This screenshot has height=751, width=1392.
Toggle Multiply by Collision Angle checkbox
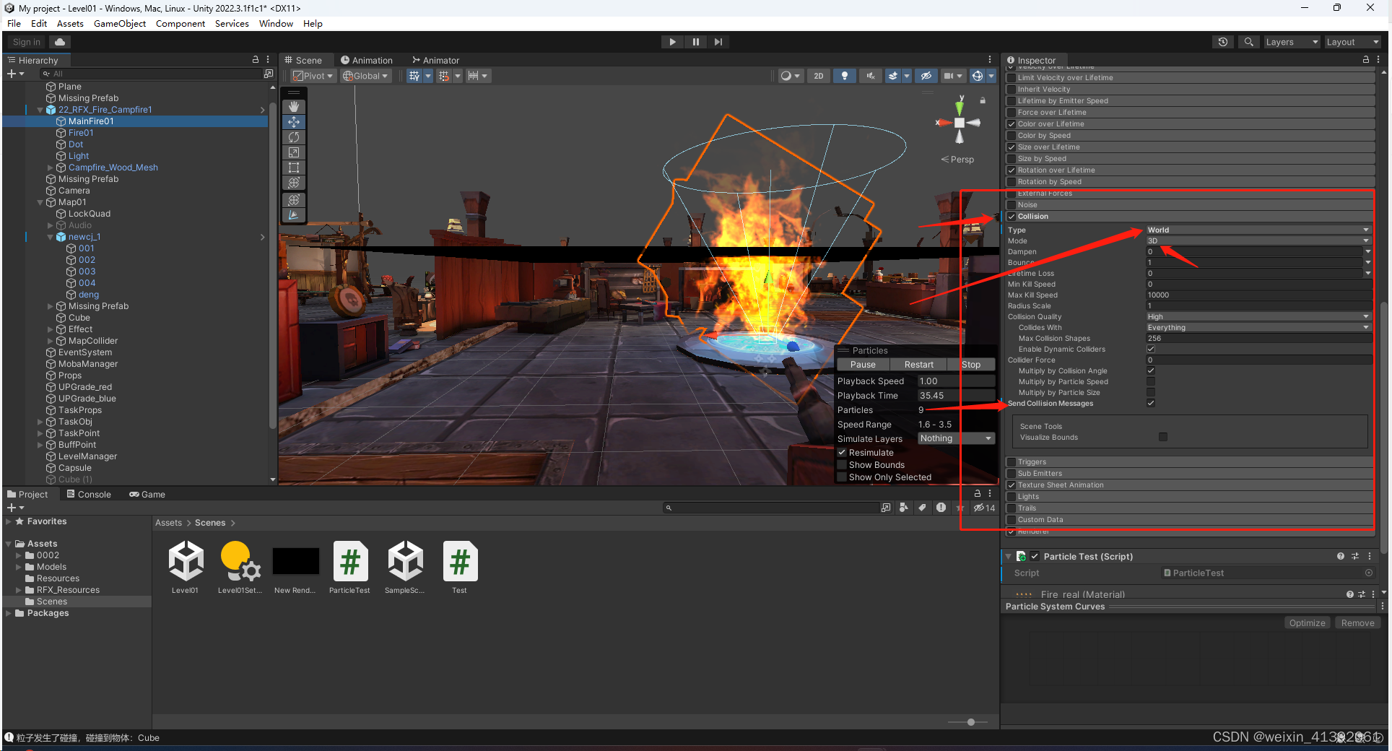(x=1151, y=371)
